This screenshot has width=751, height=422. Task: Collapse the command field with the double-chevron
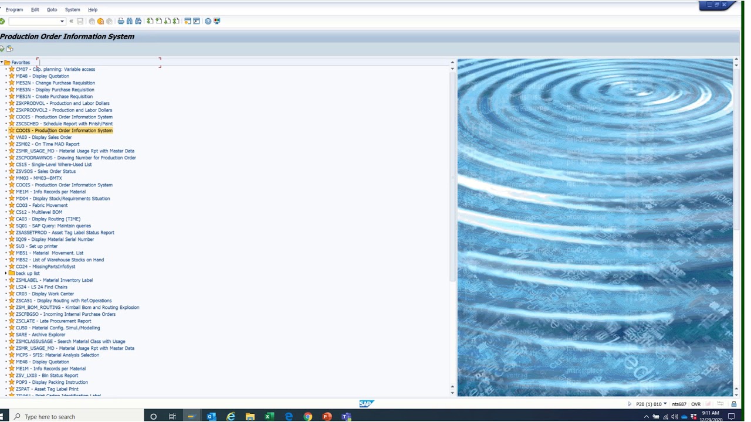tap(72, 21)
